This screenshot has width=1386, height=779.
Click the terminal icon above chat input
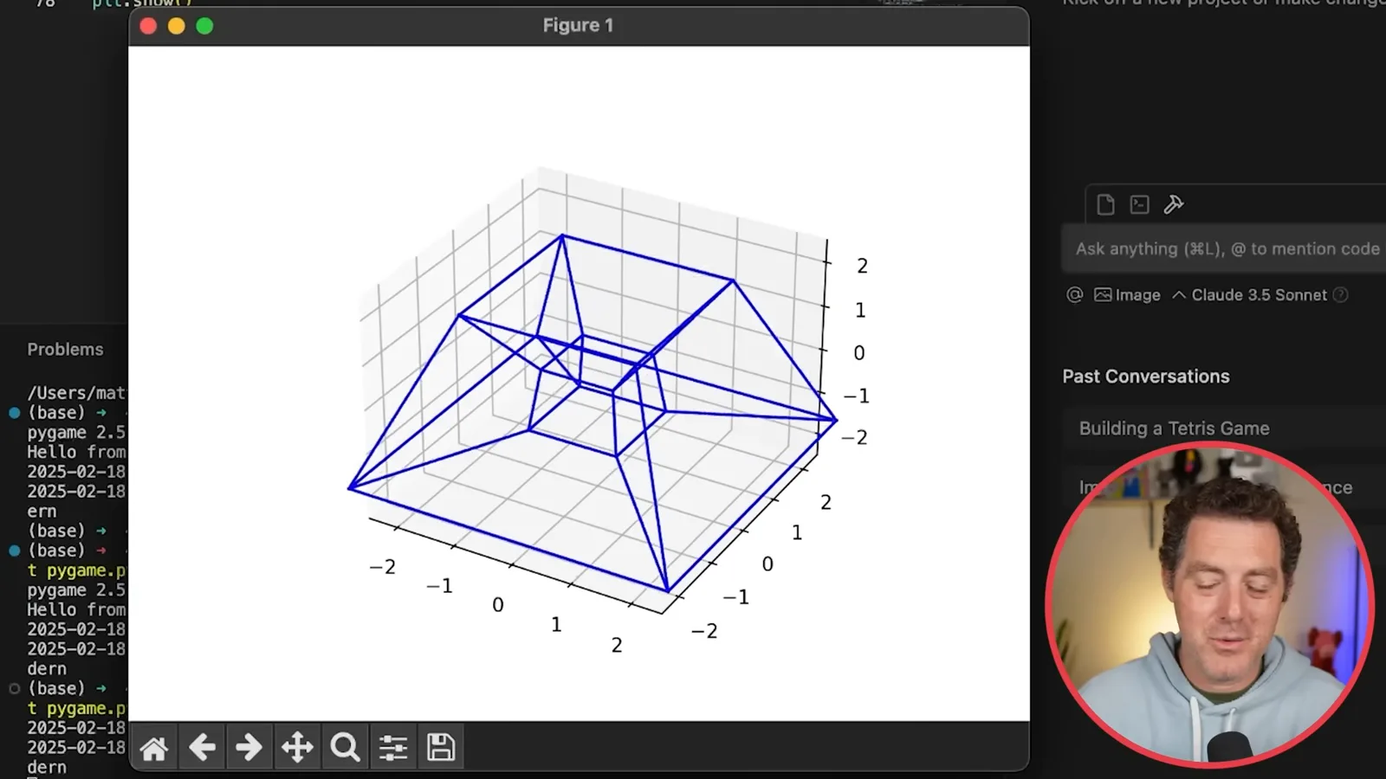[1140, 204]
